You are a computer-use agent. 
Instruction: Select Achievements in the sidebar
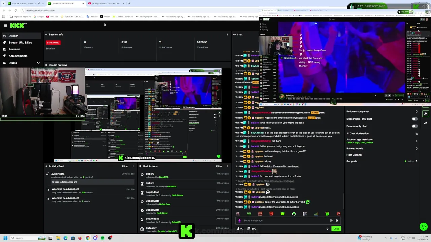pyautogui.click(x=21, y=56)
